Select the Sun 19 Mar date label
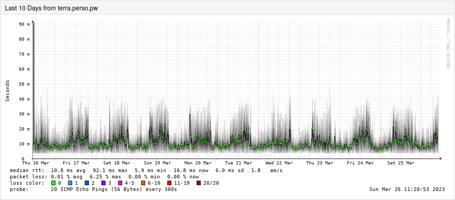This screenshot has height=200, width=455. coord(157,163)
